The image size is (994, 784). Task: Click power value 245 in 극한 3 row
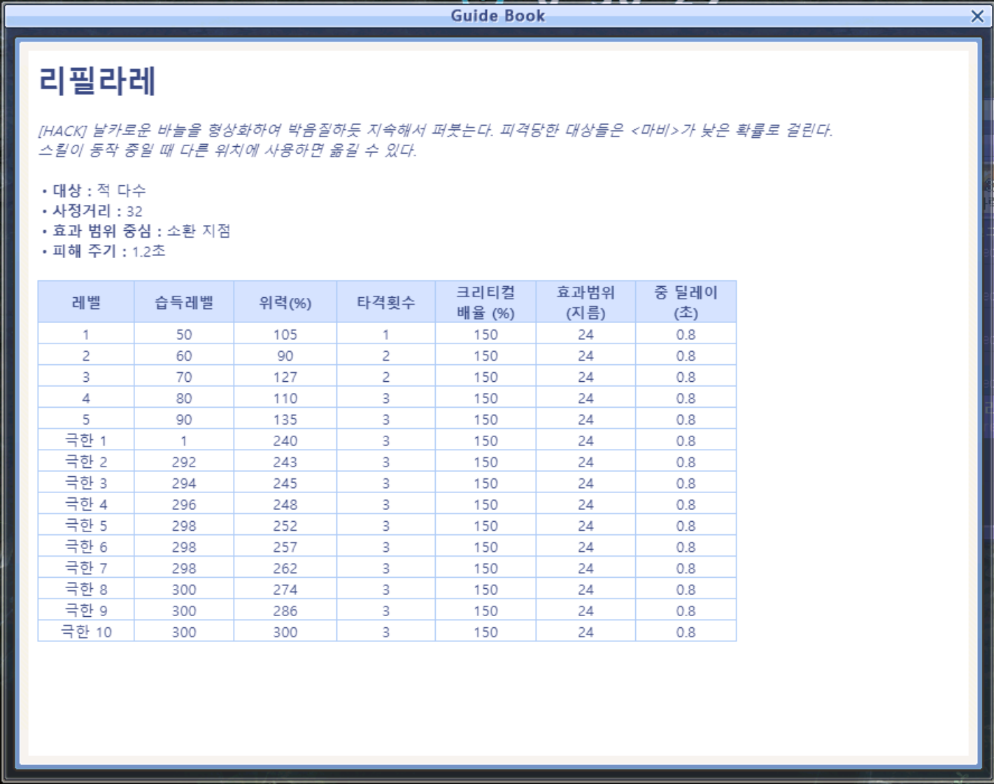click(x=285, y=484)
